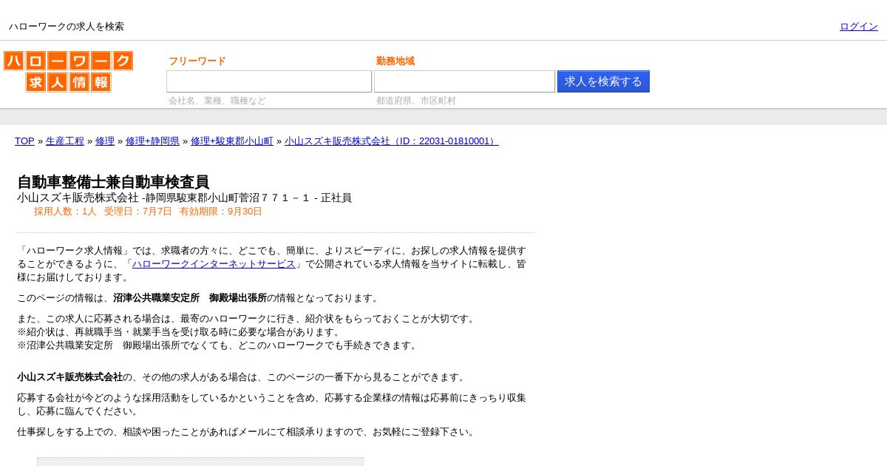This screenshot has width=887, height=466.
Task: Click the 勤務地域 label
Action: coord(395,61)
